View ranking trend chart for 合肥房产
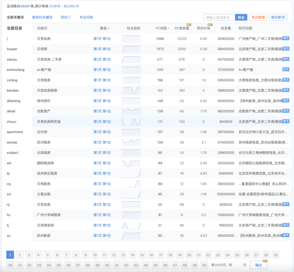294x272 pixels. click(131, 111)
